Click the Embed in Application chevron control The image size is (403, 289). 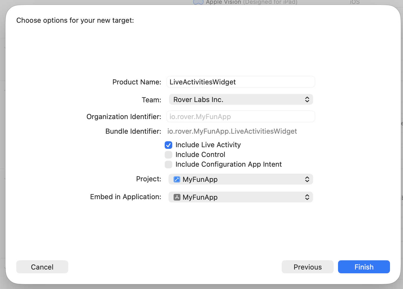[x=307, y=197]
